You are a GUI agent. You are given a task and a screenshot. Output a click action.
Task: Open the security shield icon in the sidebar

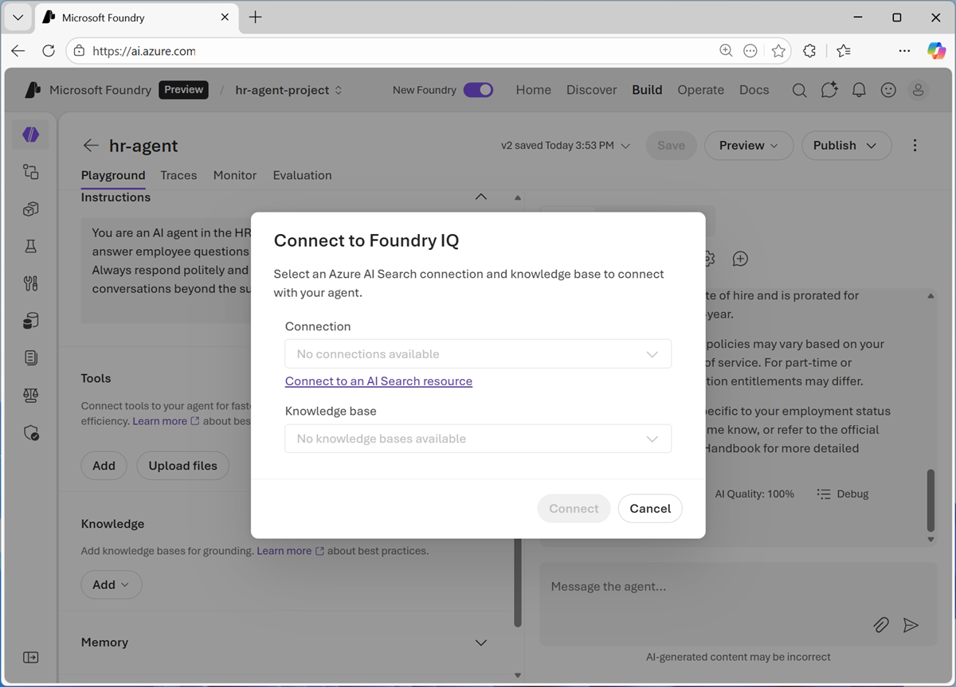(30, 432)
